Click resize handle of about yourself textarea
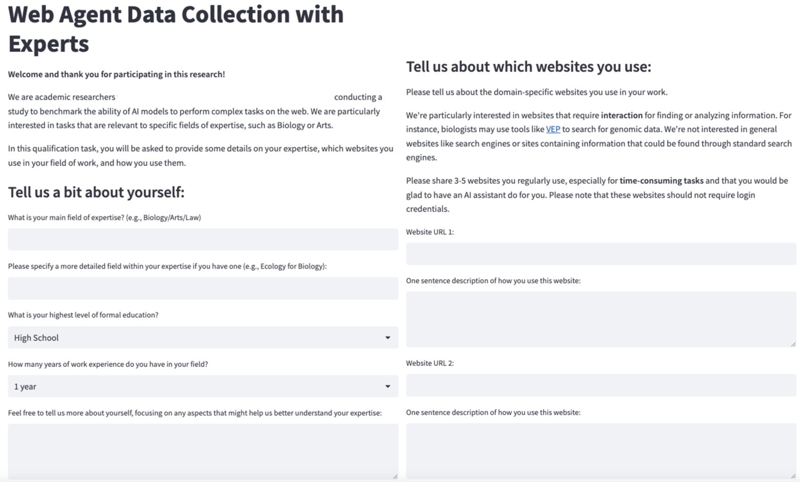 [395, 476]
